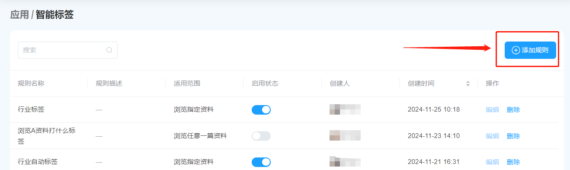Delete the 行业自动标签 rule
The image size is (570, 170).
(513, 162)
